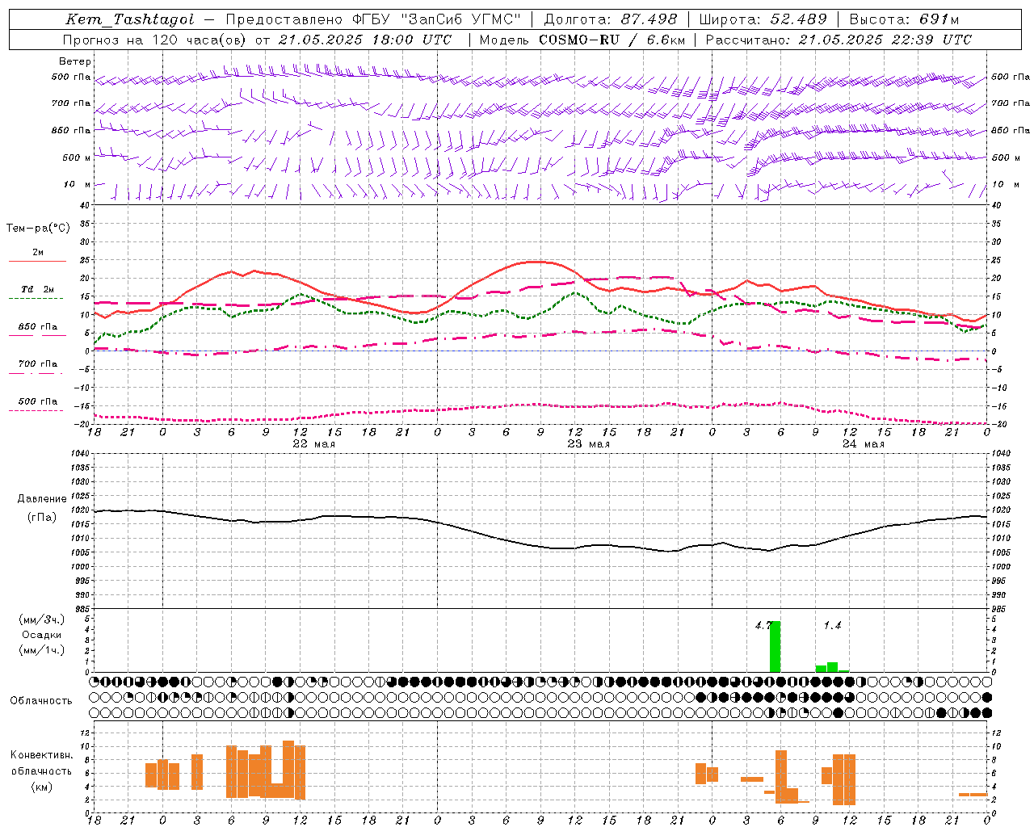Click the left 500 гПа wind level label

[x=71, y=78]
